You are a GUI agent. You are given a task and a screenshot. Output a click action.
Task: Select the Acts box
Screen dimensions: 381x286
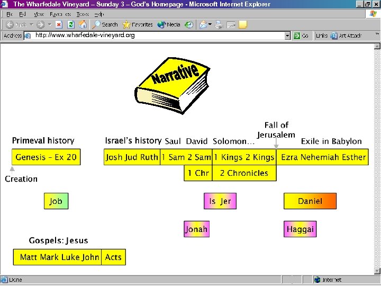tap(113, 257)
